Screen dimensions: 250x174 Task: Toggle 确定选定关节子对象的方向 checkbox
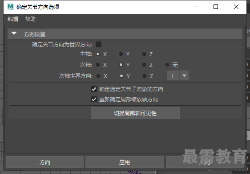pyautogui.click(x=94, y=89)
